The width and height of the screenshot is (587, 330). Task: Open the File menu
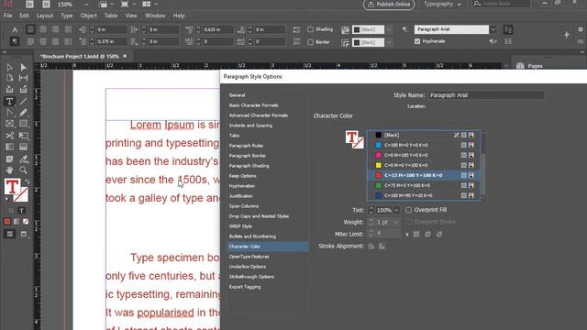point(7,16)
